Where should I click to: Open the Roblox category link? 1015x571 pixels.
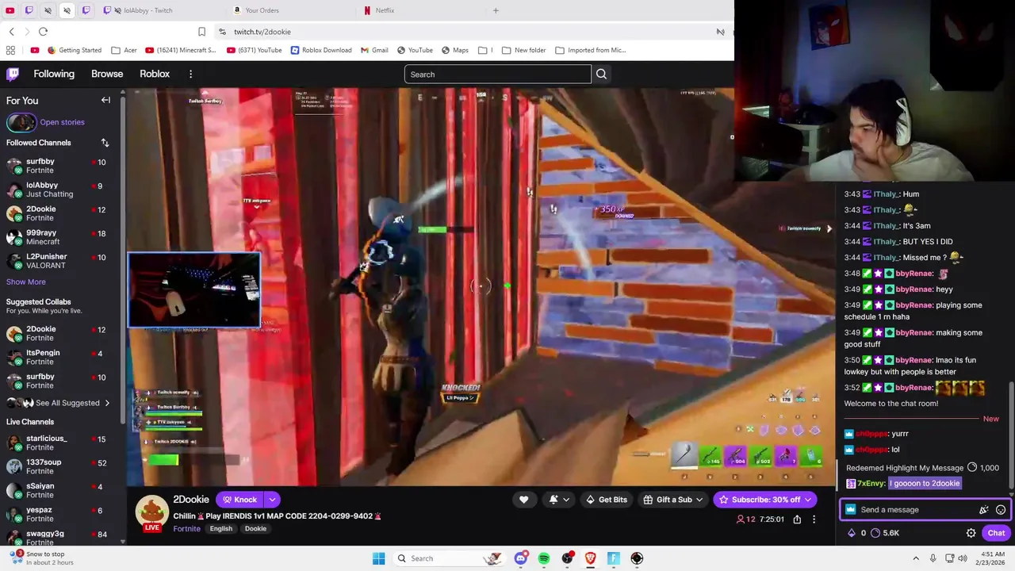(x=155, y=74)
